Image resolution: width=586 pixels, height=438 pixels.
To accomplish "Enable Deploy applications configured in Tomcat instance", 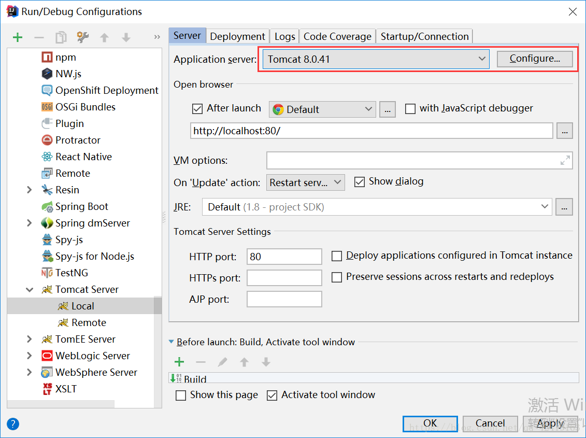I will click(337, 256).
